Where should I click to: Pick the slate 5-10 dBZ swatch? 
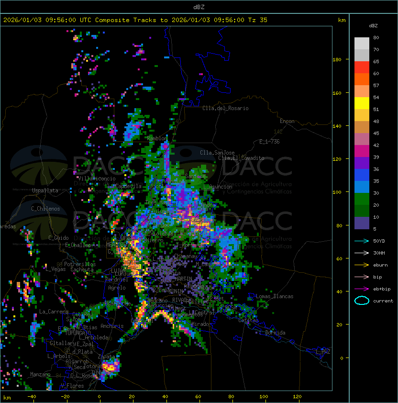tap(362, 223)
